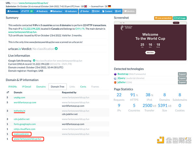Image resolution: width=195 pixels, height=147 pixels.
Task: Click the 9 IPs statistic
Action: point(119,108)
